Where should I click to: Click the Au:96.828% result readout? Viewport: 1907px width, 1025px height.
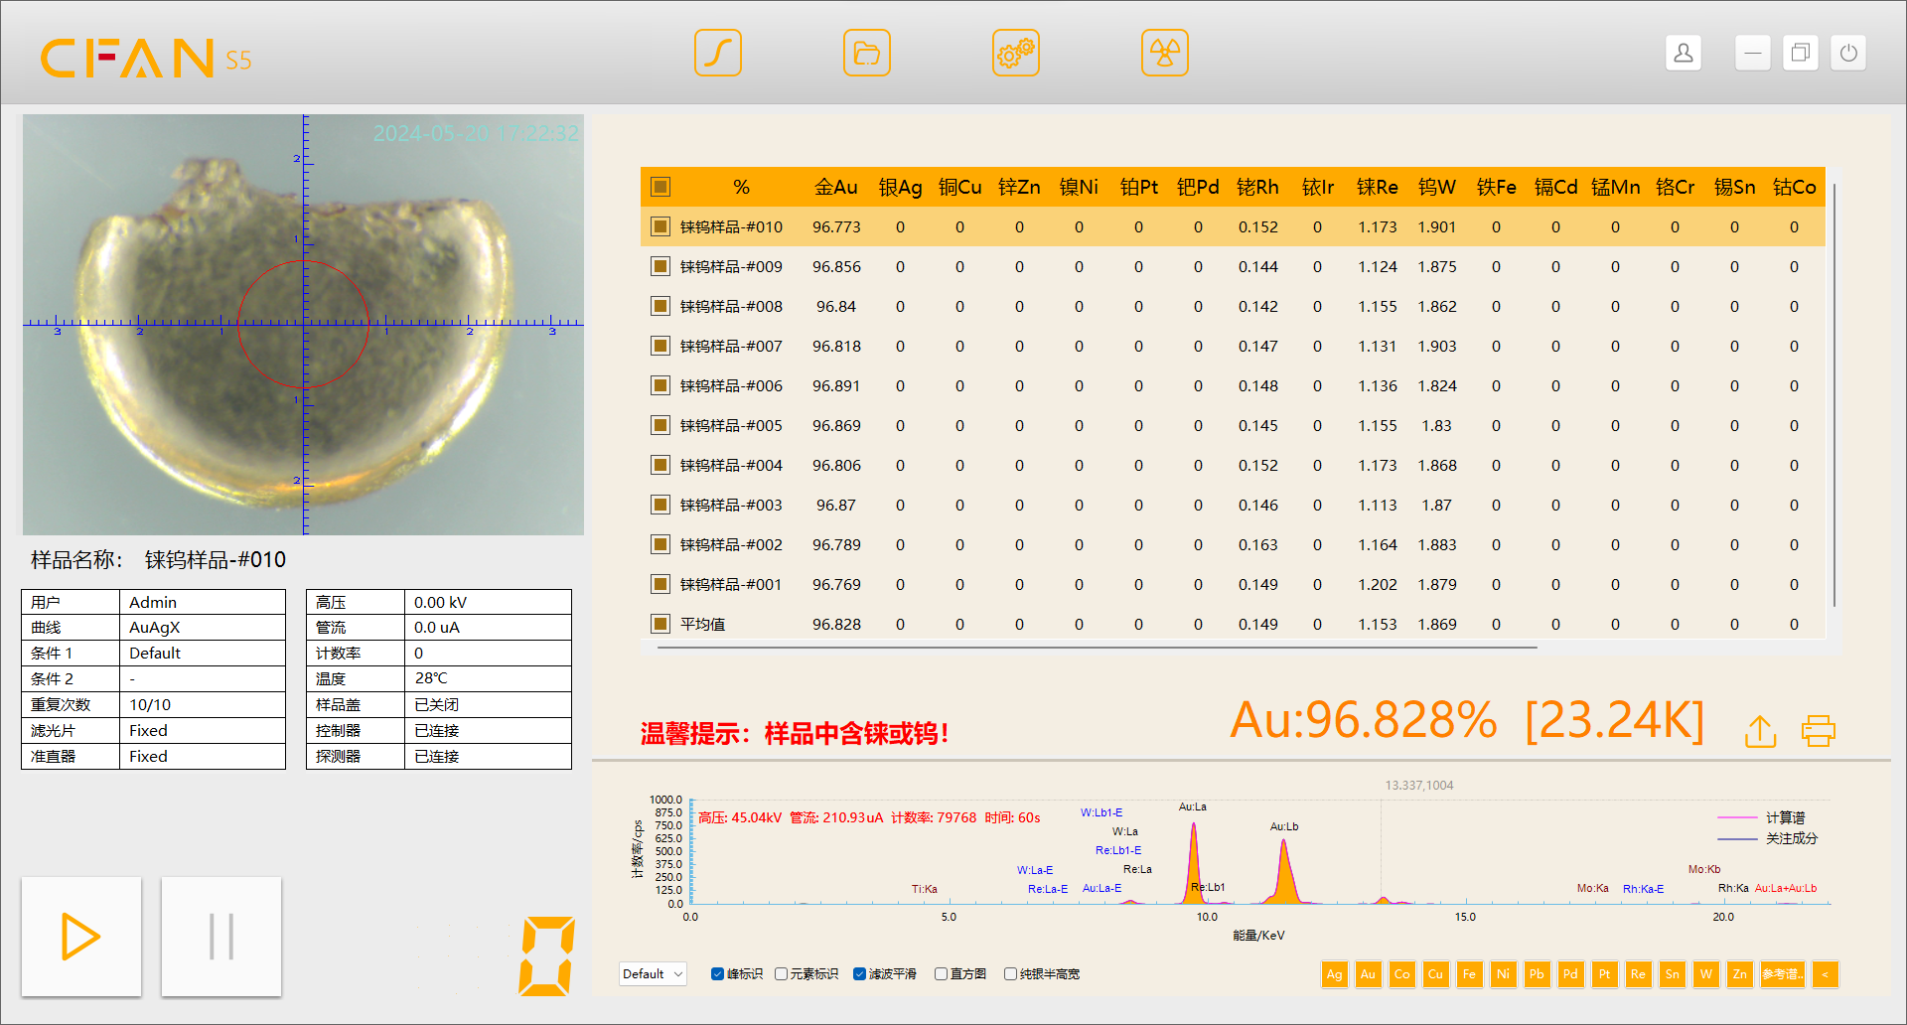tap(1363, 720)
